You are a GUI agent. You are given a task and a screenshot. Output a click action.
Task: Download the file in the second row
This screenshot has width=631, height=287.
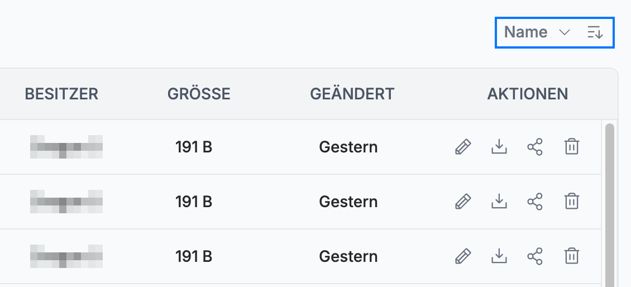pos(499,201)
